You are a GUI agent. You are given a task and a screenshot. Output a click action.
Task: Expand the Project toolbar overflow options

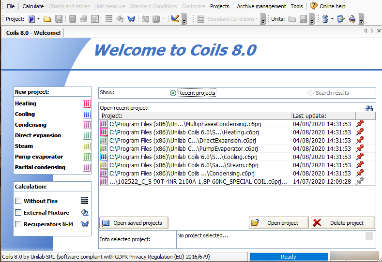(x=184, y=19)
